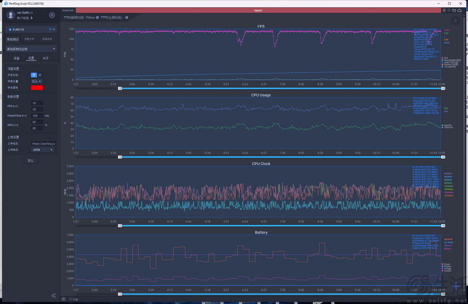Select the 常规测试 tab

point(13,39)
